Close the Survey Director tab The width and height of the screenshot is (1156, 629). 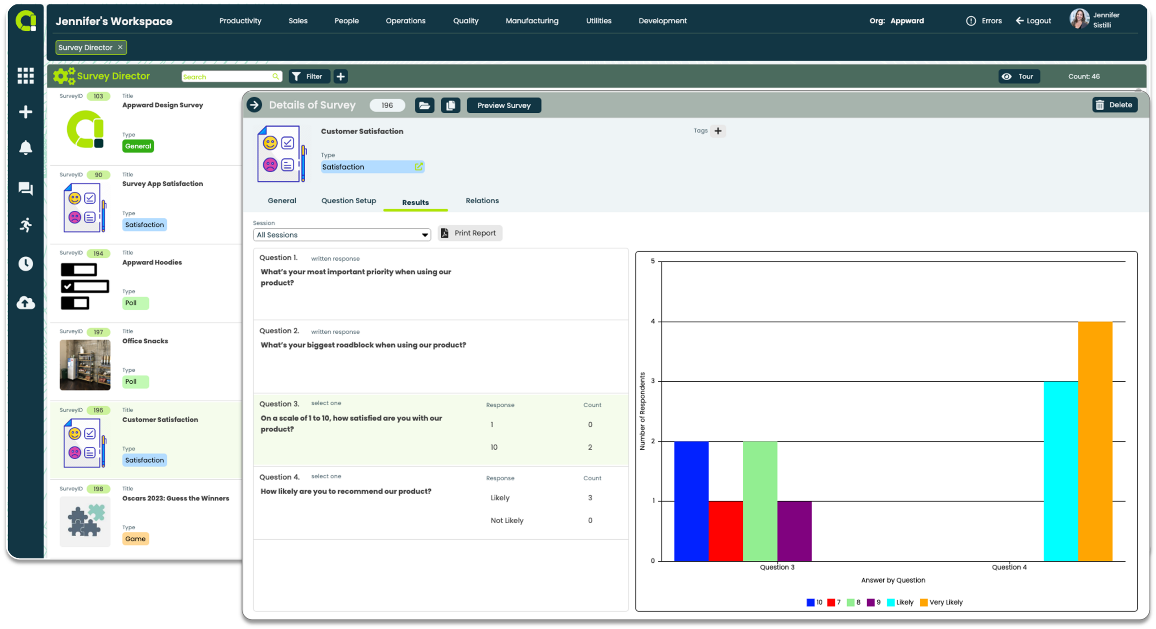(120, 47)
